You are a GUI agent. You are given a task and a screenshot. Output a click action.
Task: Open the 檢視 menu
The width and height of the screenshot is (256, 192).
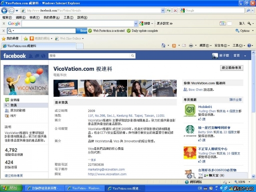pos(34,18)
